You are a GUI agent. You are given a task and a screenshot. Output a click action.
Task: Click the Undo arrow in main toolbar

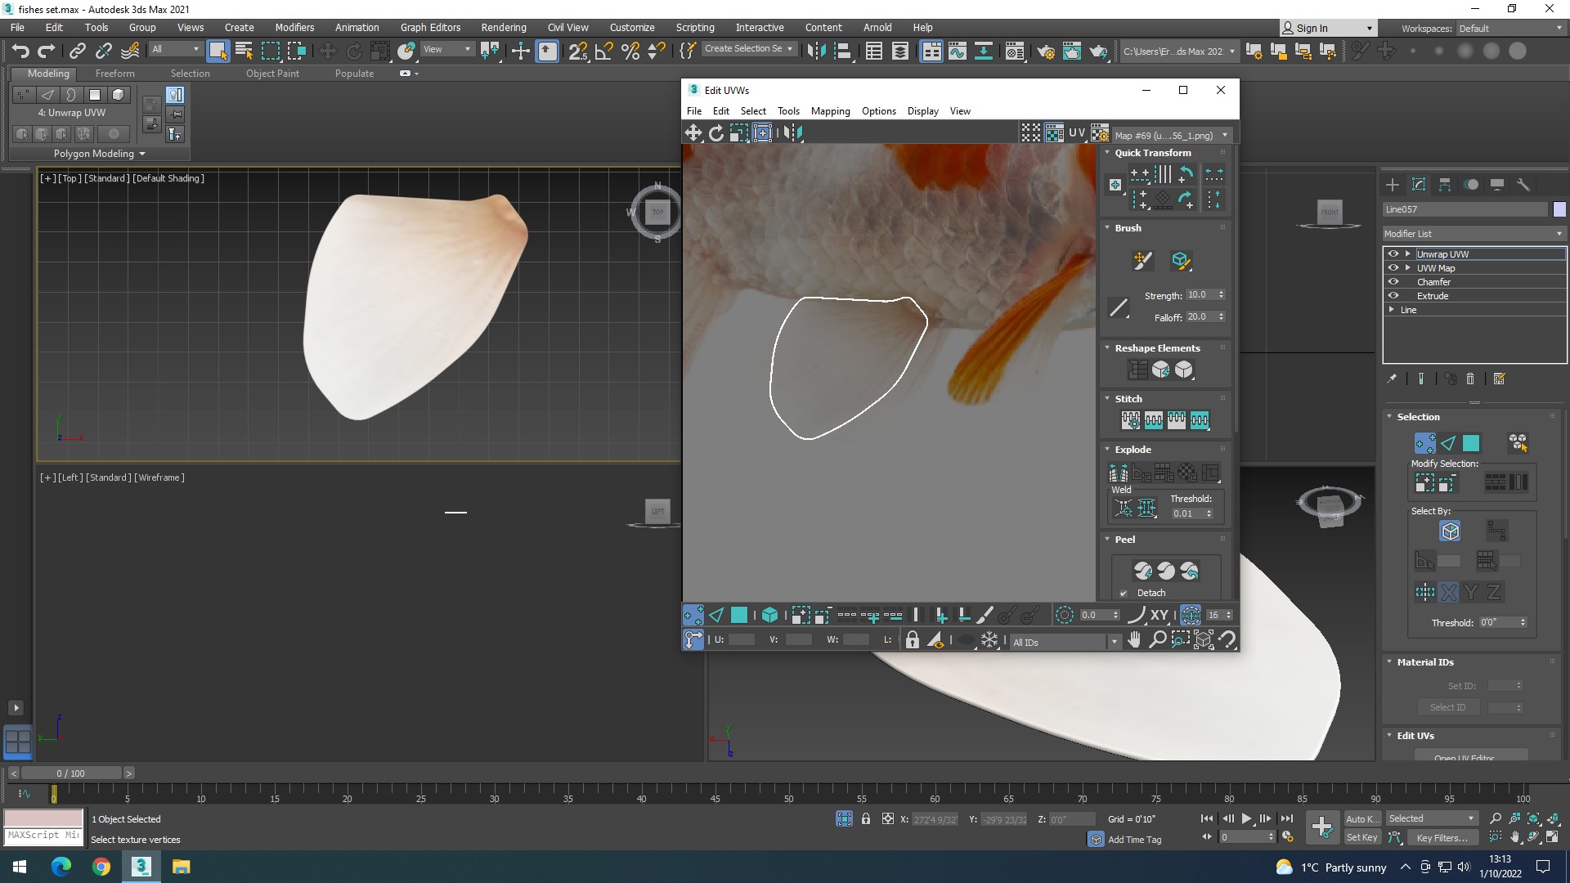20,51
